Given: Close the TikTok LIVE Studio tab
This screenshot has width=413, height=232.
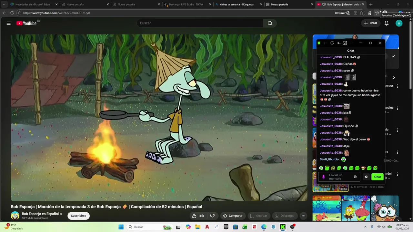Looking at the screenshot, I should [210, 5].
